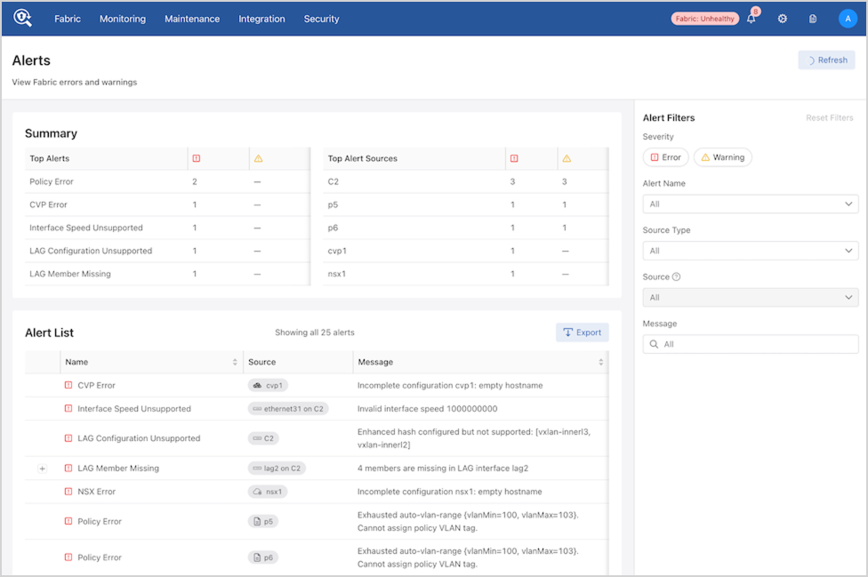This screenshot has width=868, height=577.
Task: Toggle the Error severity filter
Action: [665, 157]
